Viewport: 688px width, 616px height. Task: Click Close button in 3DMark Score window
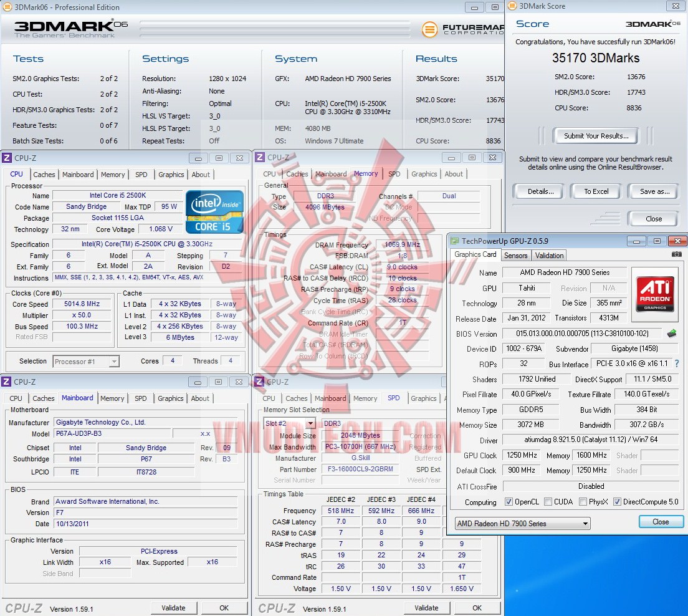click(653, 219)
